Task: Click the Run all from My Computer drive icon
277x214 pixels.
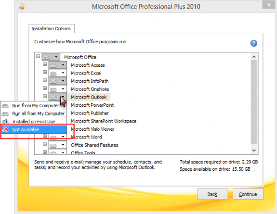Action: point(5,114)
